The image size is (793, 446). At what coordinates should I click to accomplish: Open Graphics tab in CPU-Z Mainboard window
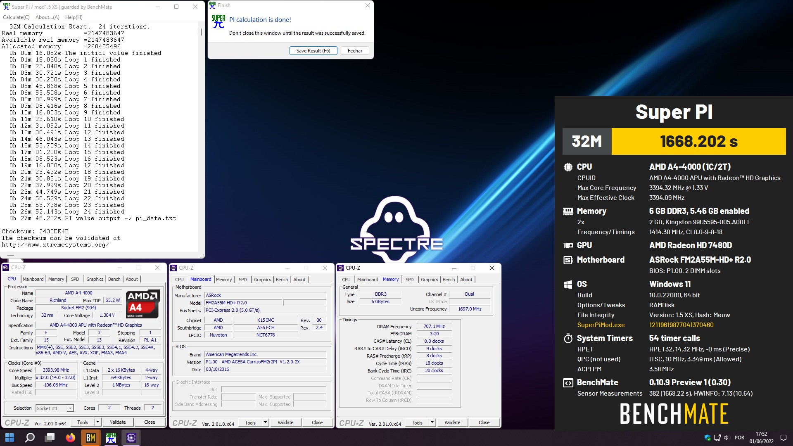[262, 280]
